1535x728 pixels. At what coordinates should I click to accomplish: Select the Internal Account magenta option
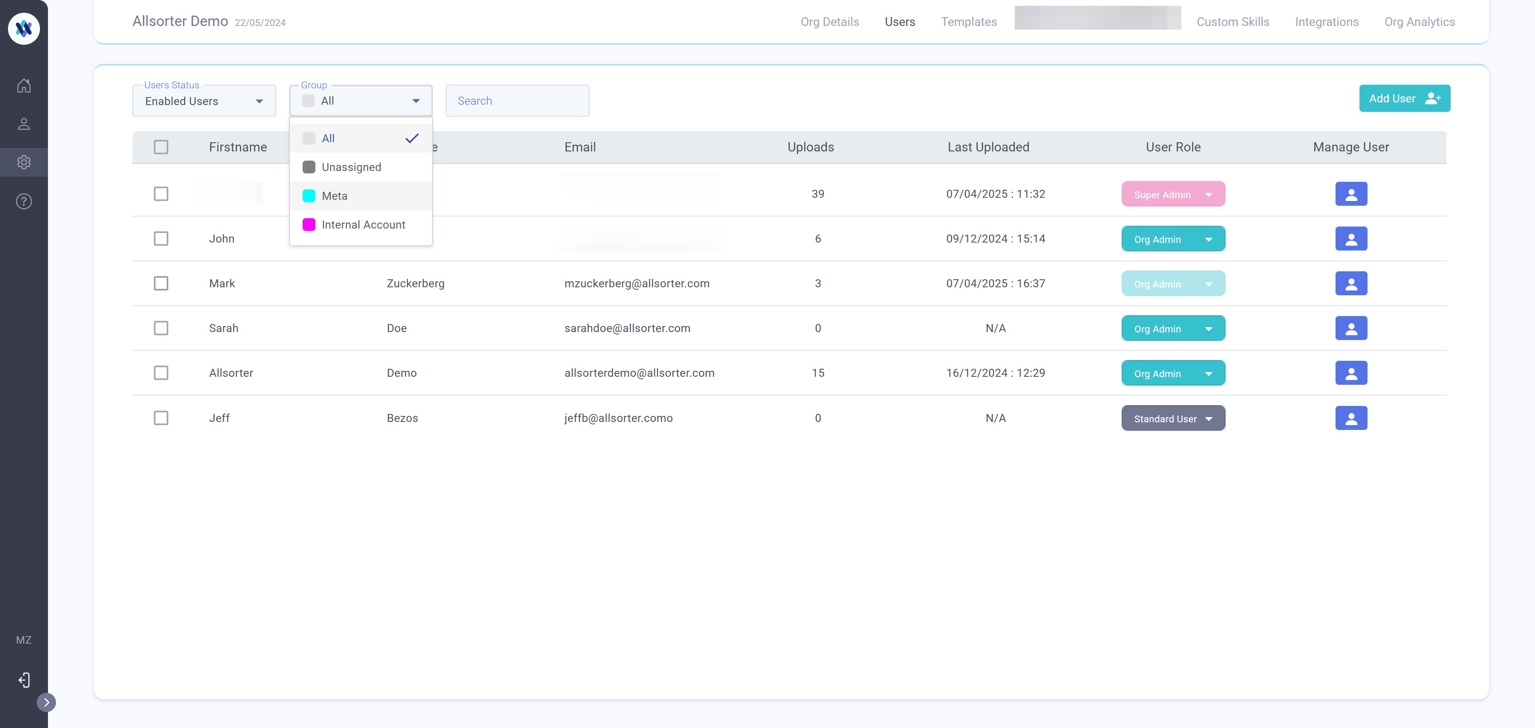[x=363, y=225]
